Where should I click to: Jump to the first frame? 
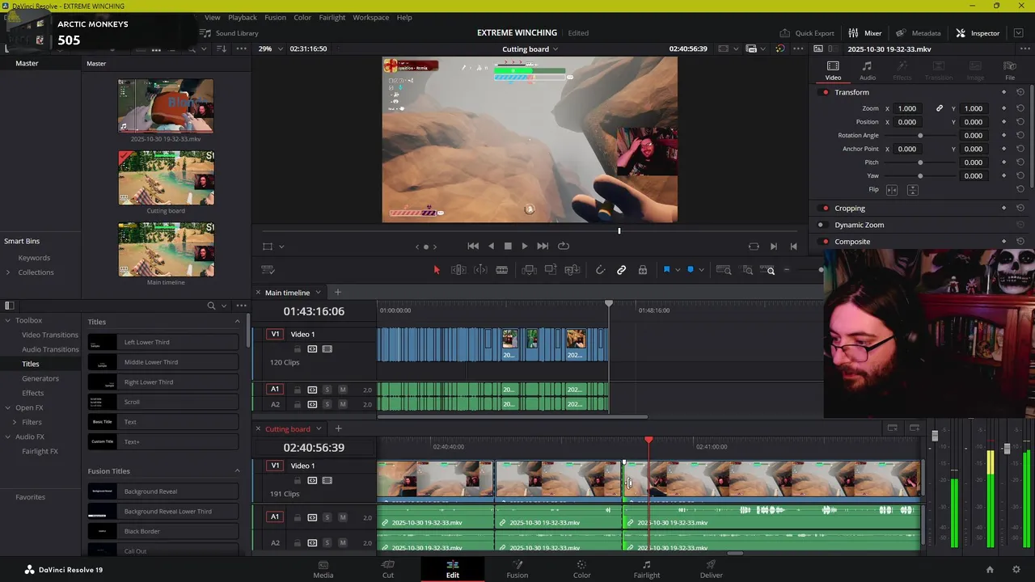(473, 246)
